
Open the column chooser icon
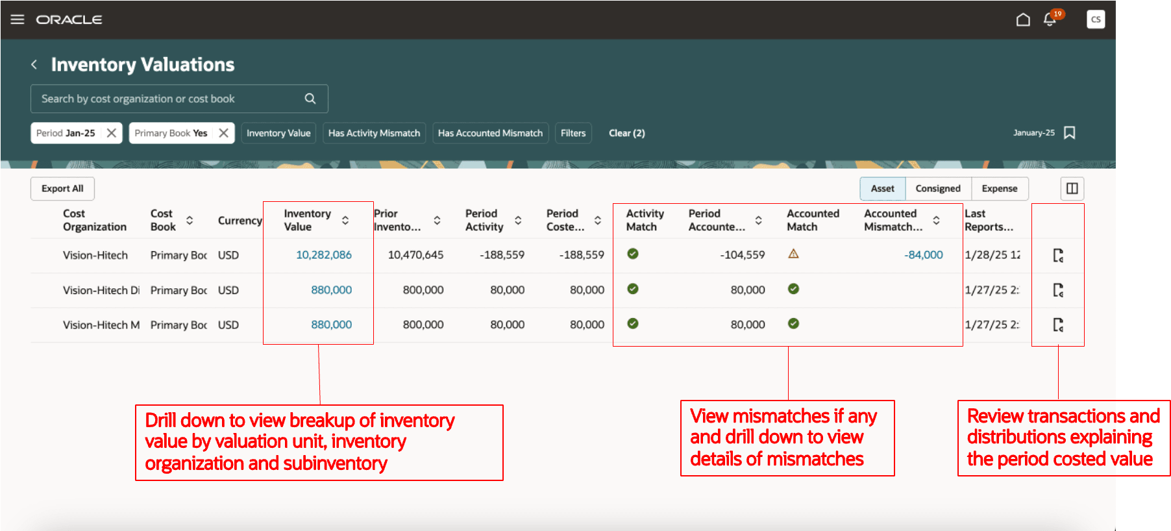coord(1072,188)
